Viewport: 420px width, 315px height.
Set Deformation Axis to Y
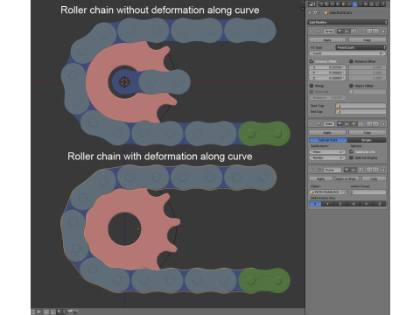click(327, 204)
